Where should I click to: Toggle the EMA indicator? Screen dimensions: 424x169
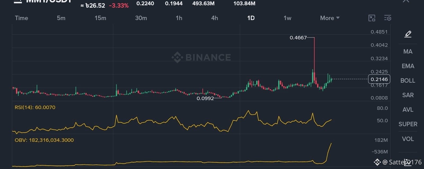pyautogui.click(x=408, y=66)
